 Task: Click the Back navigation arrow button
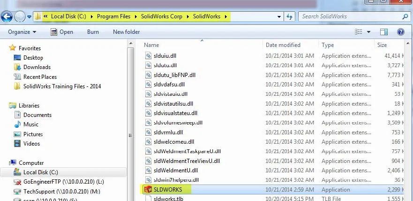click(x=7, y=17)
